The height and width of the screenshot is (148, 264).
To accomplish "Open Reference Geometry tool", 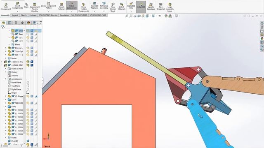I will 104,5.
